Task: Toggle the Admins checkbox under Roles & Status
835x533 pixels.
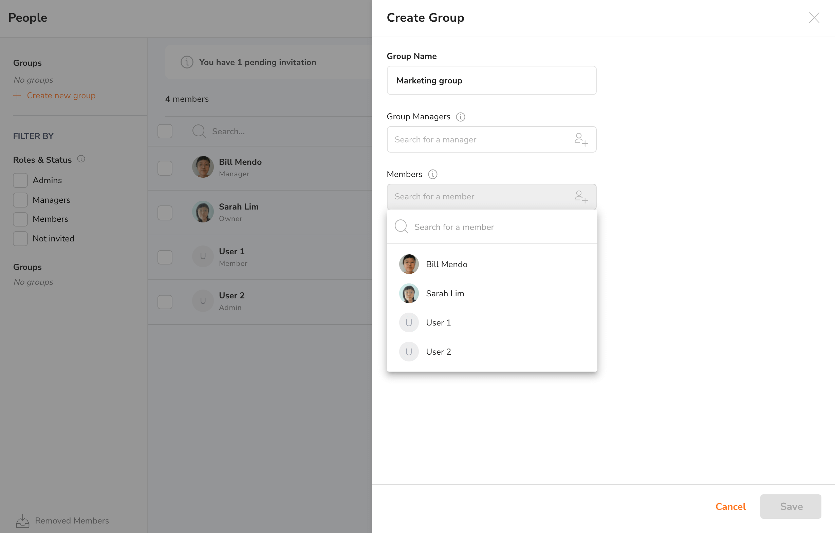Action: coord(20,180)
